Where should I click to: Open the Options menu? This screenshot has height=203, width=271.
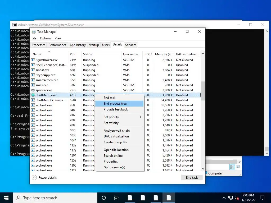(x=46, y=38)
